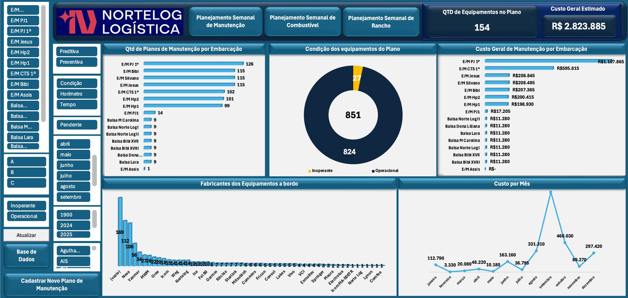Viewport: 628px width, 298px height.
Task: Open the Base de Dados button
Action: [x=26, y=256]
